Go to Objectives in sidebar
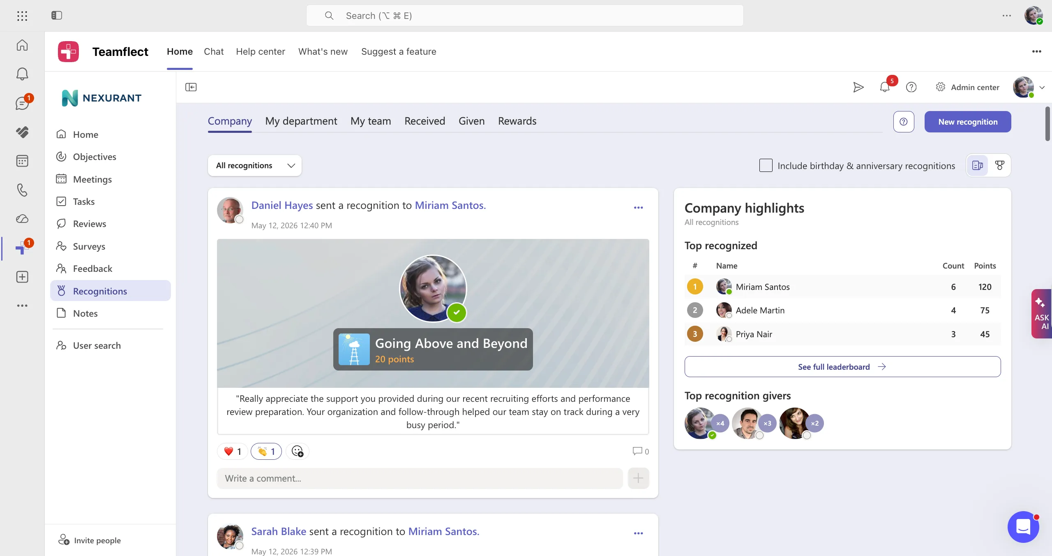This screenshot has height=556, width=1052. pos(111,157)
